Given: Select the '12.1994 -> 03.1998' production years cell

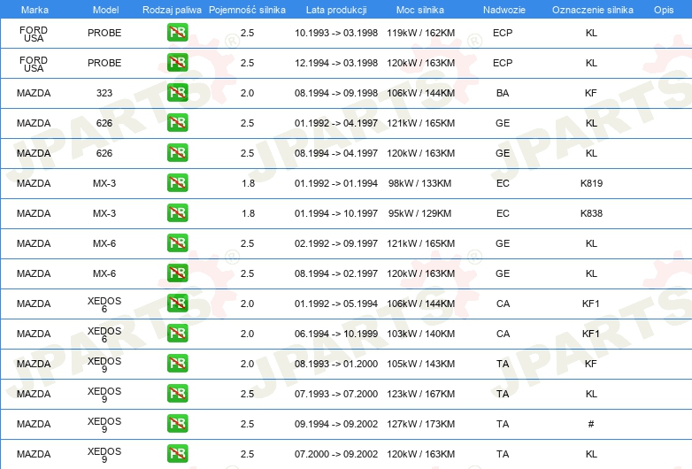Looking at the screenshot, I should (x=336, y=63).
